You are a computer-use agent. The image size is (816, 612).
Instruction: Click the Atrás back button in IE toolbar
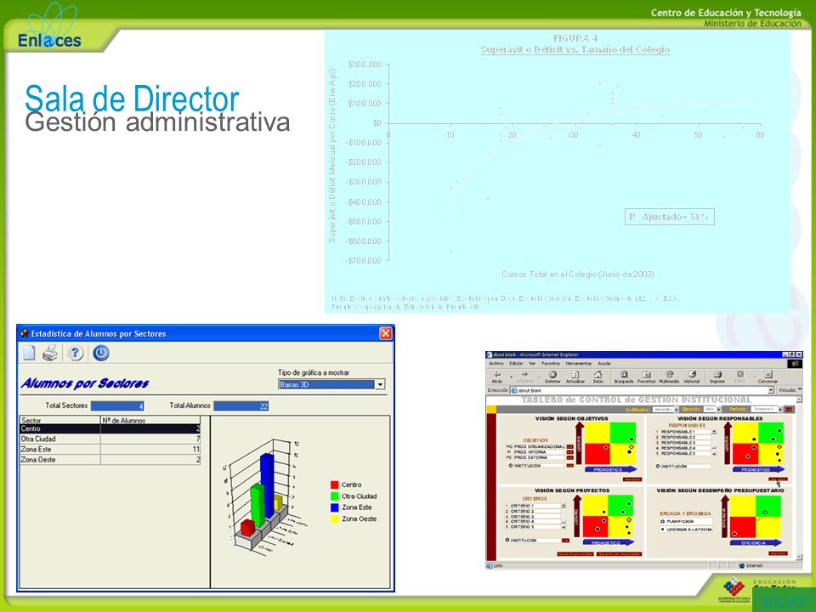pos(497,377)
